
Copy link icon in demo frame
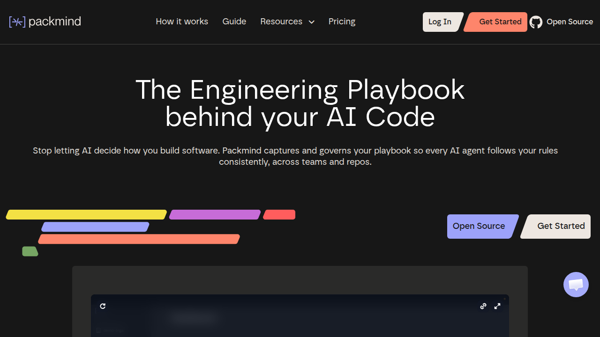click(x=483, y=306)
